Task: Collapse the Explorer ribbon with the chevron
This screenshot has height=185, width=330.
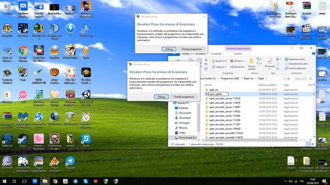Action: pyautogui.click(x=309, y=53)
